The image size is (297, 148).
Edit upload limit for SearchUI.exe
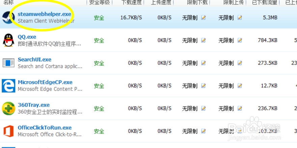240,63
